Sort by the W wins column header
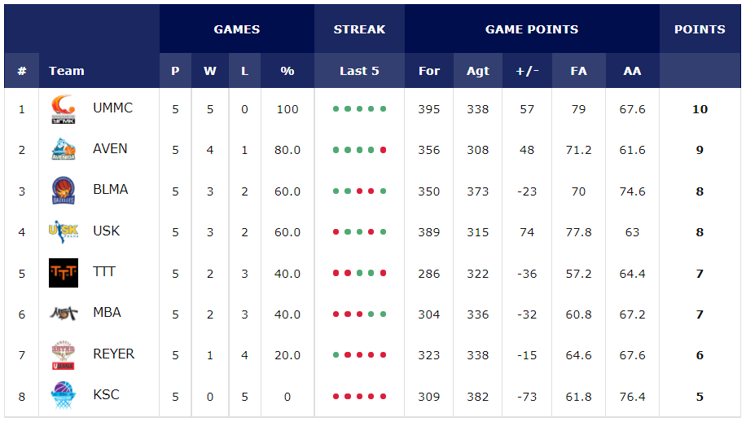Viewport: 746px width, 422px height. (x=210, y=71)
